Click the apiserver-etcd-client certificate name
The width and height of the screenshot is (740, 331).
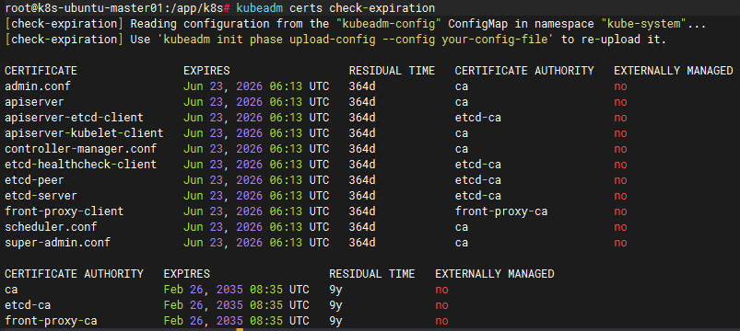click(x=74, y=118)
